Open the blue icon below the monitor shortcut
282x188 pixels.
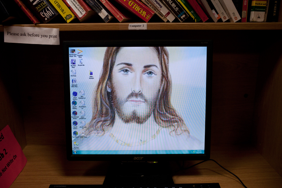point(73,61)
